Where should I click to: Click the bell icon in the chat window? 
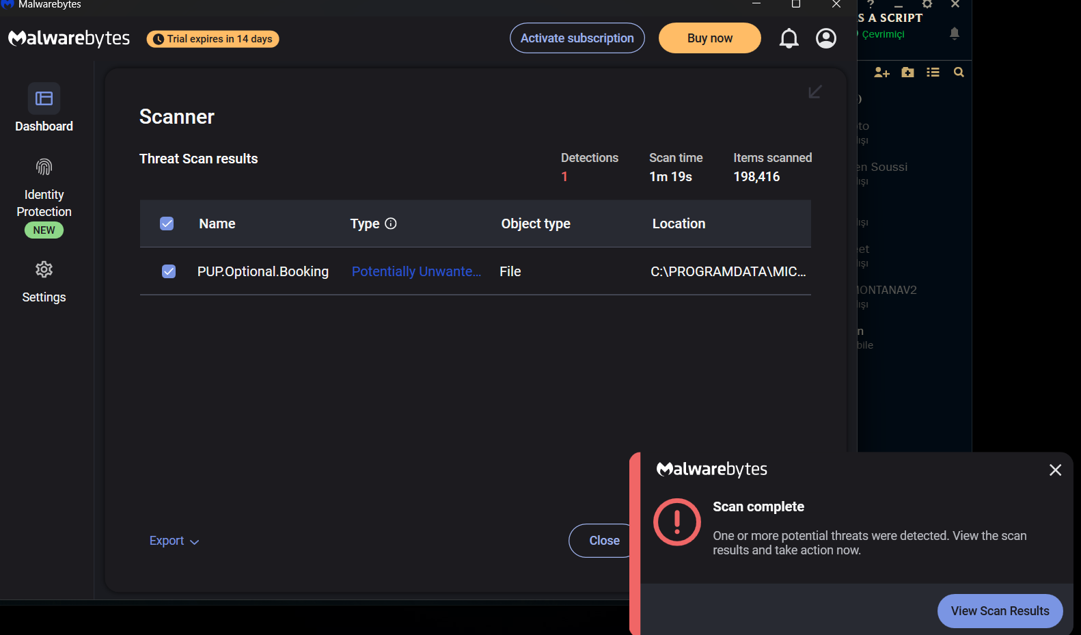(955, 33)
